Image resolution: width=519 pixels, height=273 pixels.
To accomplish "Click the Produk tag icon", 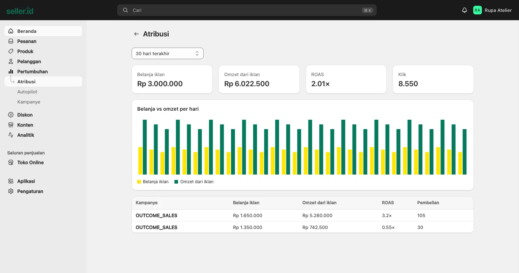I will coord(11,51).
